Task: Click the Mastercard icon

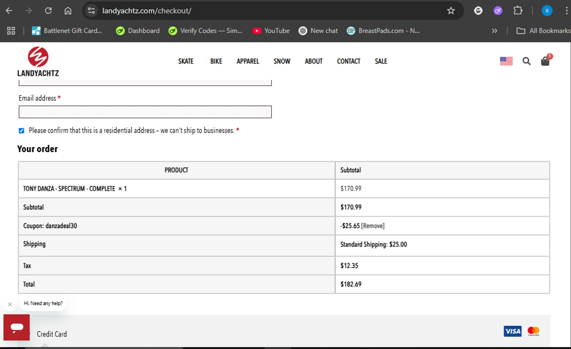Action: 533,331
